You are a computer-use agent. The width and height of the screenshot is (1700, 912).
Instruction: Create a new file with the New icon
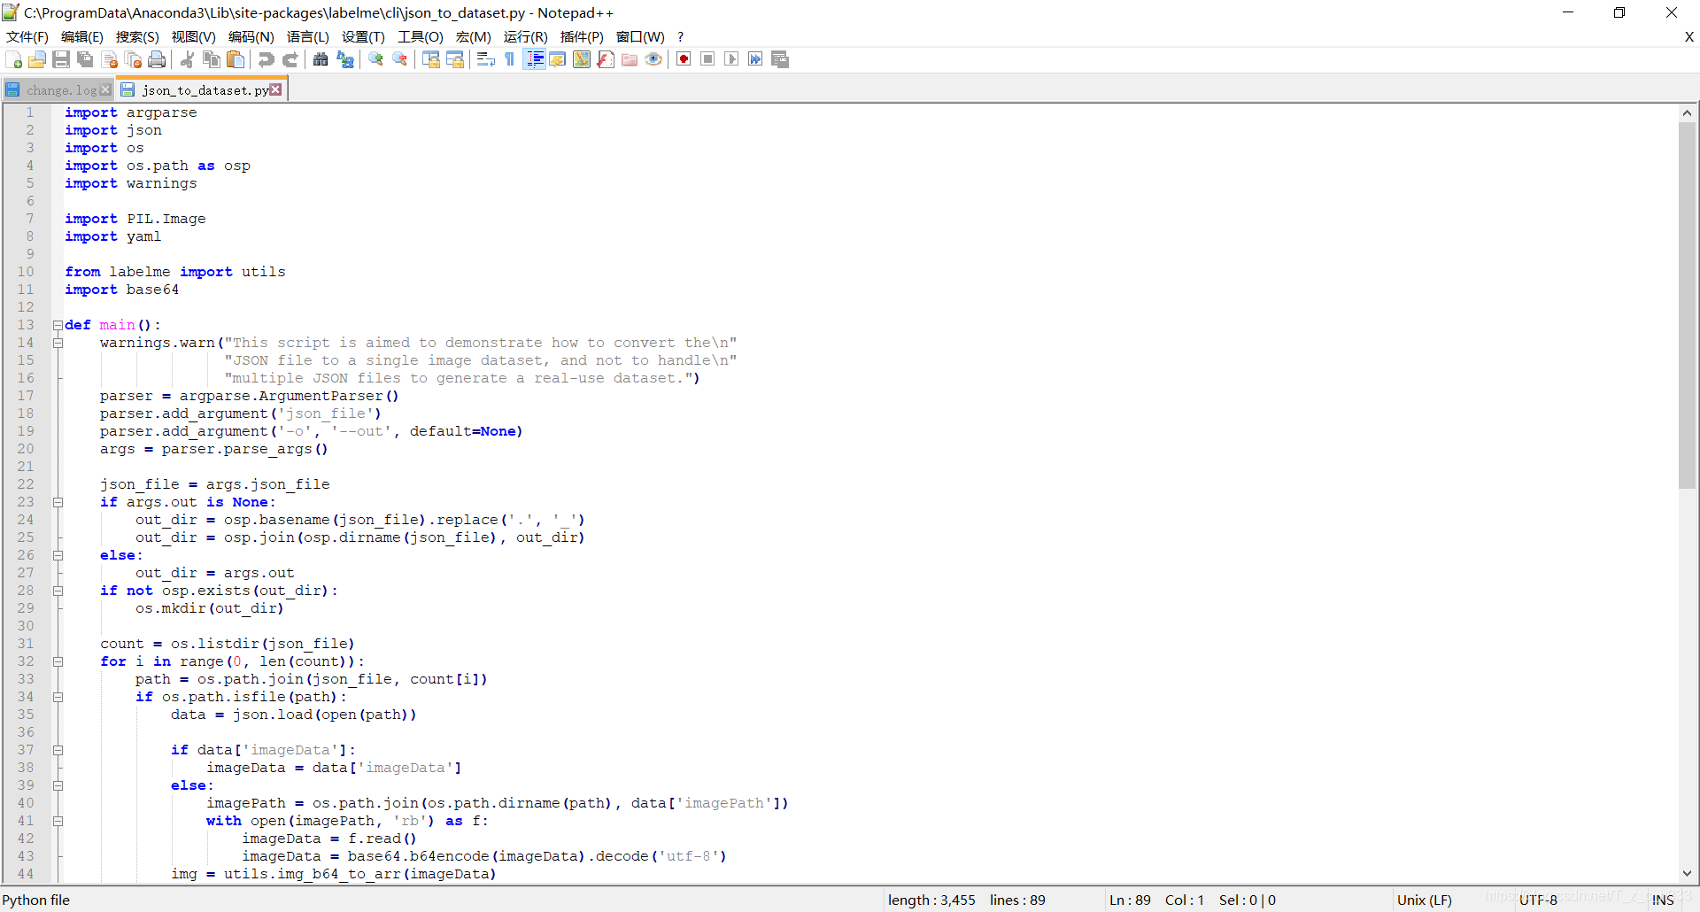14,59
